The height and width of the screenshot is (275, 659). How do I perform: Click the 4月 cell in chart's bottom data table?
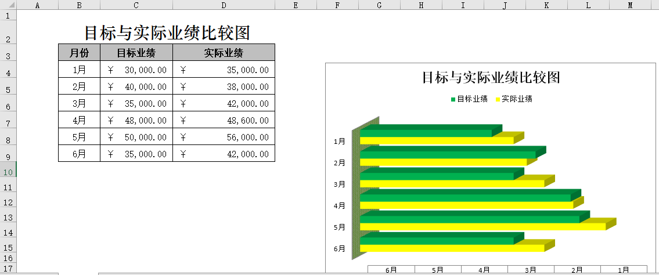point(484,270)
